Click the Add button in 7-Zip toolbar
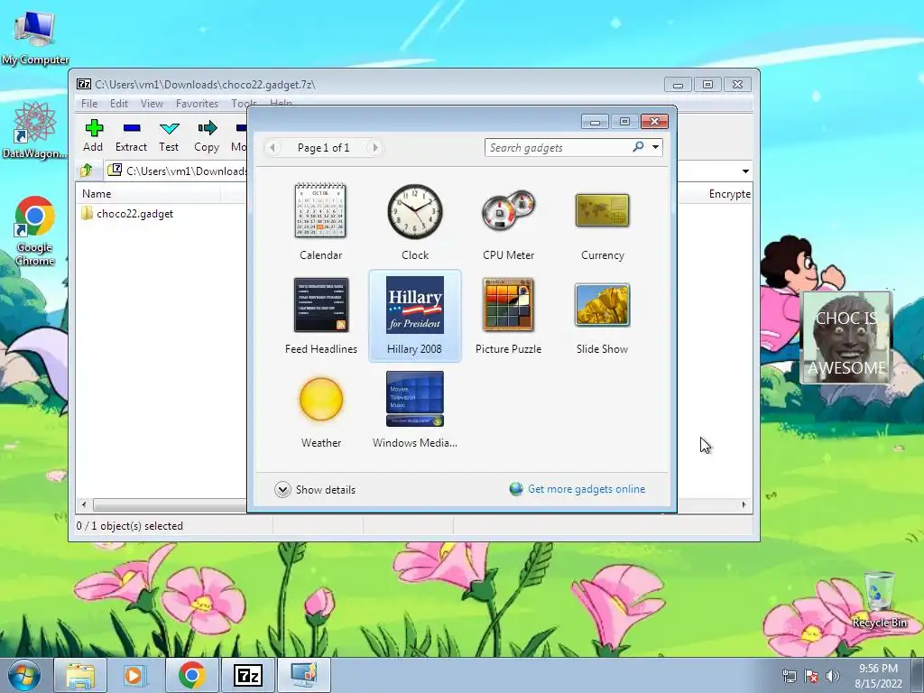 [x=93, y=135]
